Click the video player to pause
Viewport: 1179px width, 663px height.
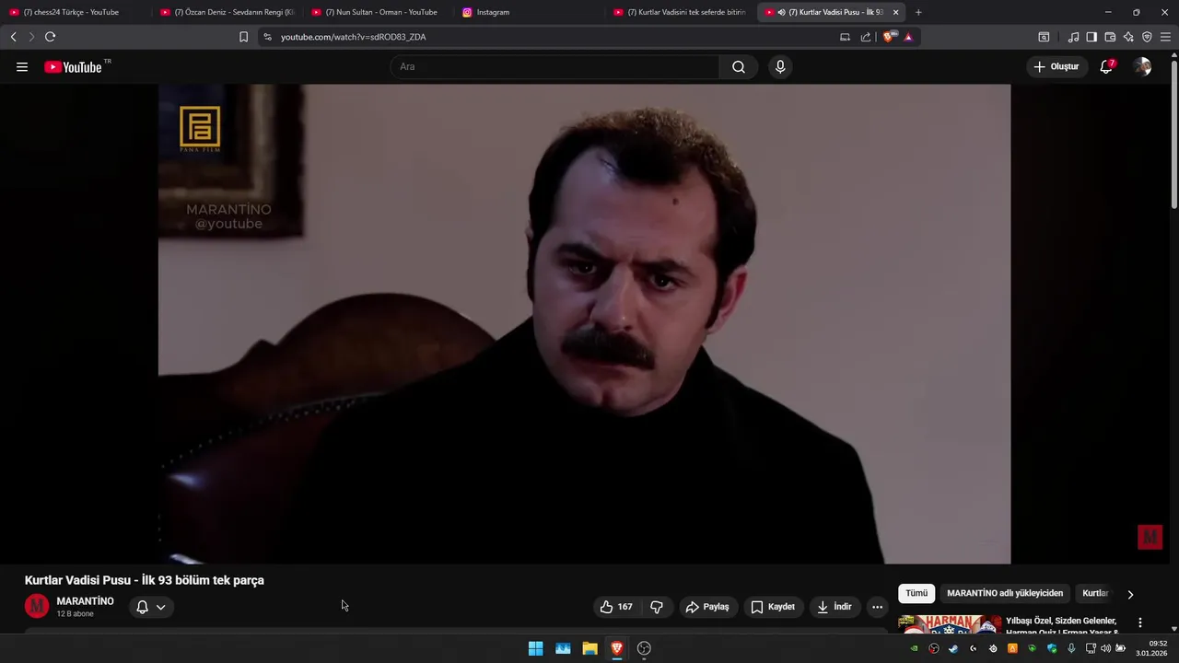(584, 324)
